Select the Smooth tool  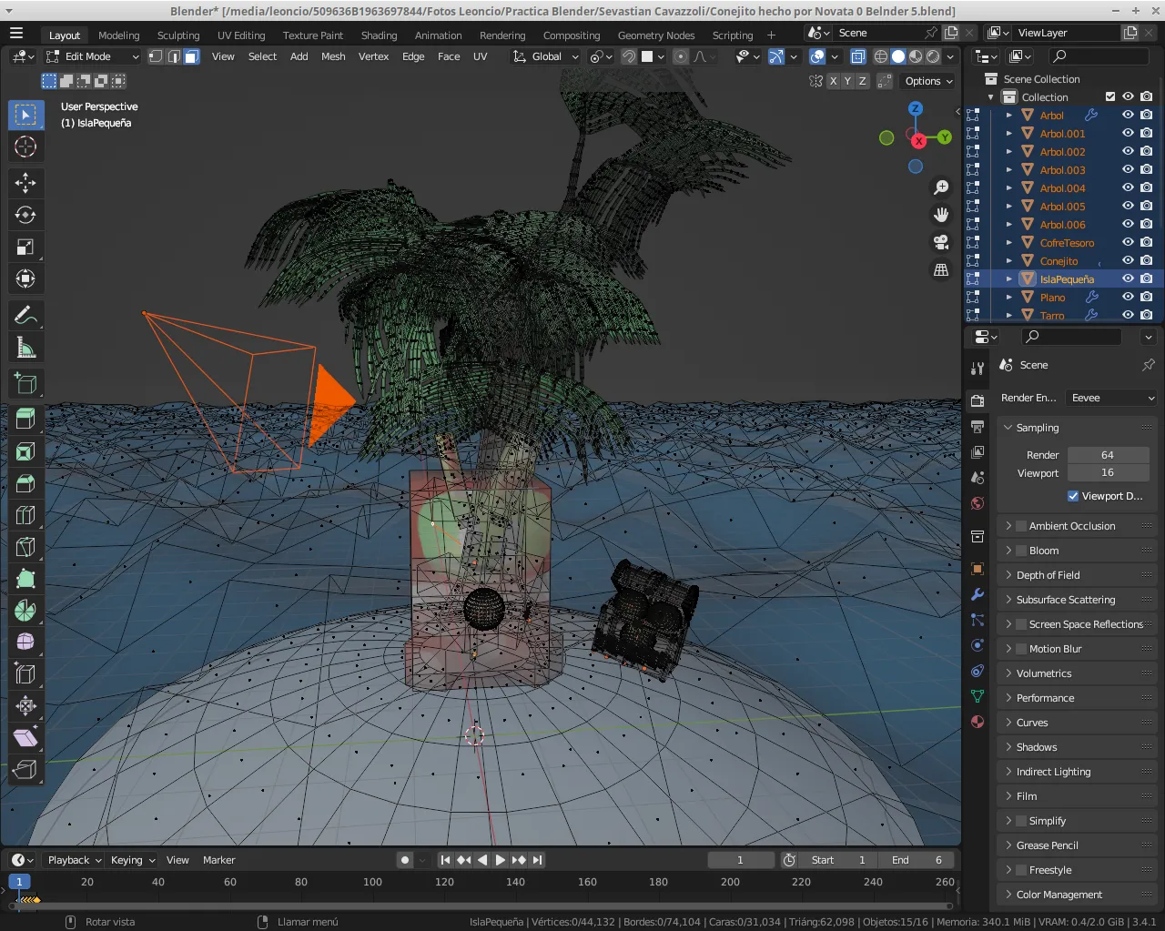[x=25, y=643]
